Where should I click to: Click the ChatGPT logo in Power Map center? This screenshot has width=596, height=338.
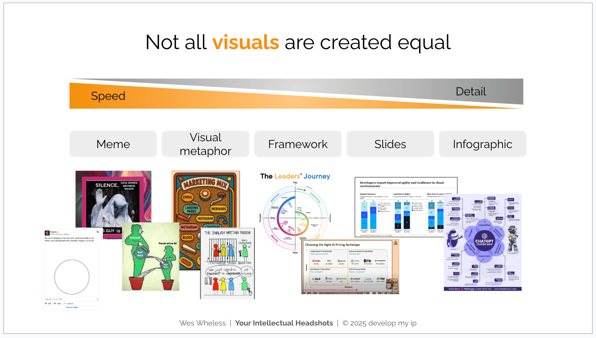pos(484,236)
